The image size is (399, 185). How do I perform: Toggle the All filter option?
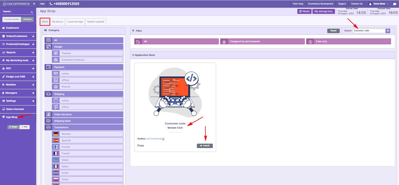pyautogui.click(x=176, y=42)
